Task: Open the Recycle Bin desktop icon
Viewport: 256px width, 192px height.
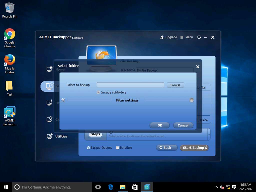Action: (x=10, y=10)
